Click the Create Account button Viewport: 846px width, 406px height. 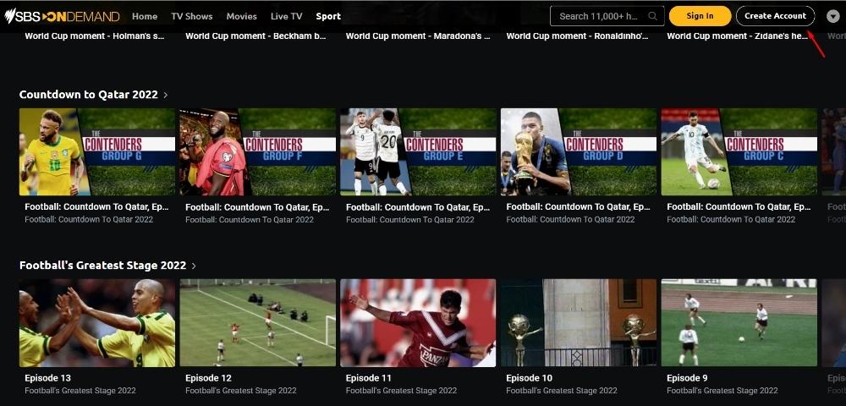pyautogui.click(x=775, y=15)
